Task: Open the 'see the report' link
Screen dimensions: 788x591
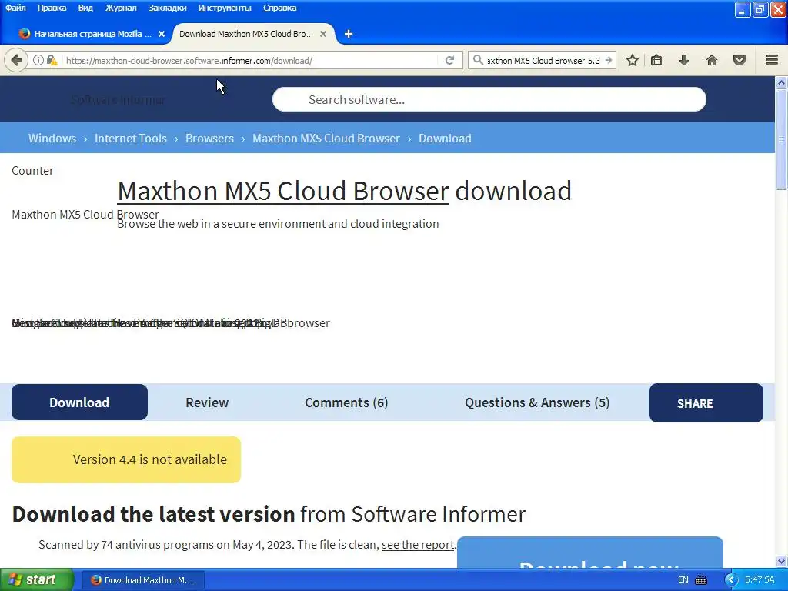Action: click(418, 545)
